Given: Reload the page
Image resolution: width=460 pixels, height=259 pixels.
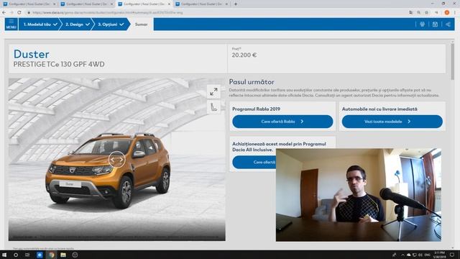Looking at the screenshot, I should (19, 13).
